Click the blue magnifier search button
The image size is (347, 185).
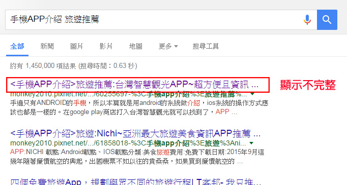[327, 20]
